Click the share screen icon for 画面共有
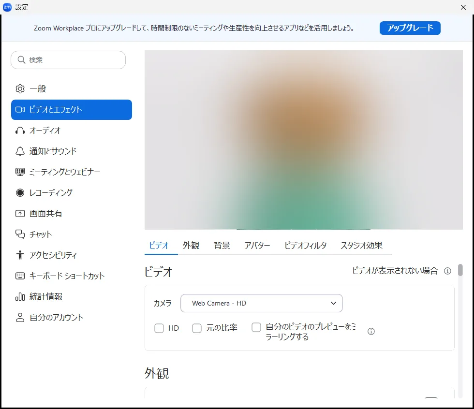 20,214
